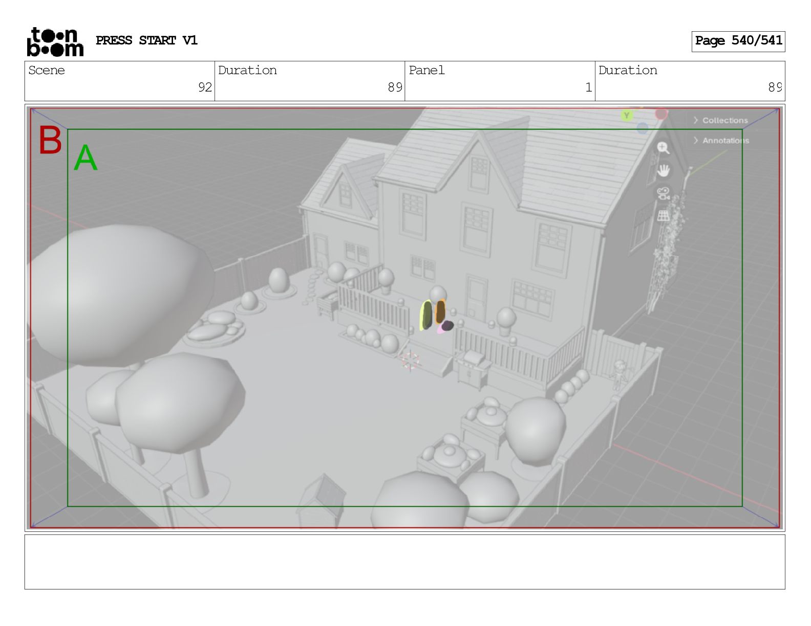Expand the Collections panel
Image resolution: width=811 pixels, height=626 pixels.
[721, 120]
